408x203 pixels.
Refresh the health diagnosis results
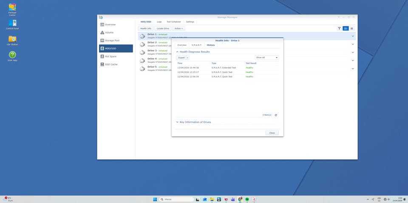(x=276, y=115)
